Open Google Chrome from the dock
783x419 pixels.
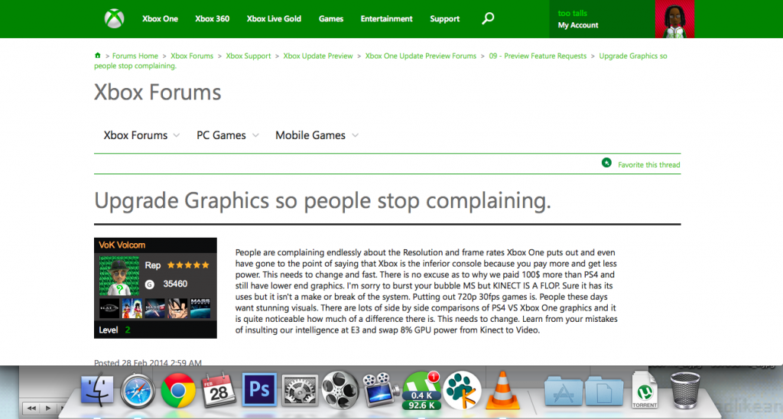[x=178, y=391]
